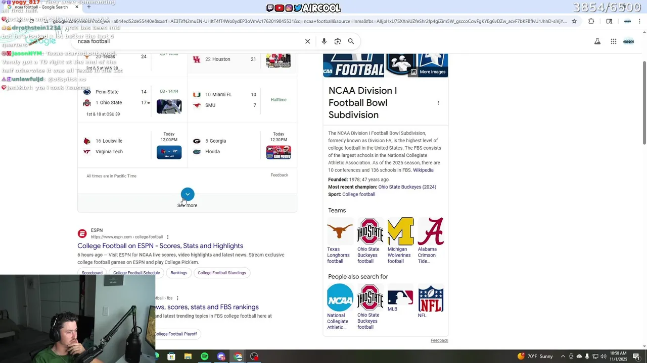
Task: Play the Louisville Virginia Tech preview thumbnail
Action: point(169,152)
